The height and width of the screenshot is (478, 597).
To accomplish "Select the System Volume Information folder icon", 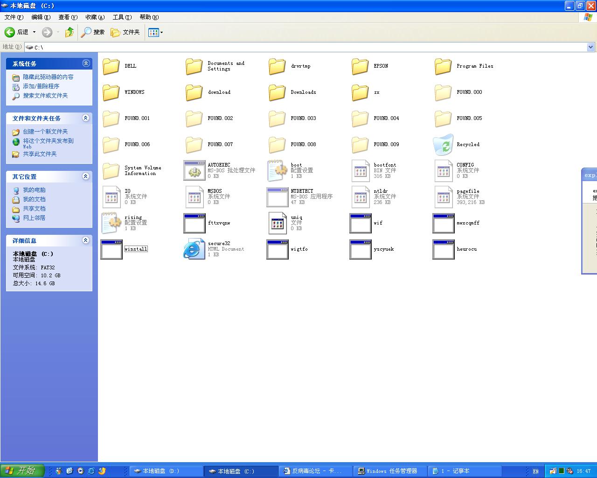I will 111,171.
